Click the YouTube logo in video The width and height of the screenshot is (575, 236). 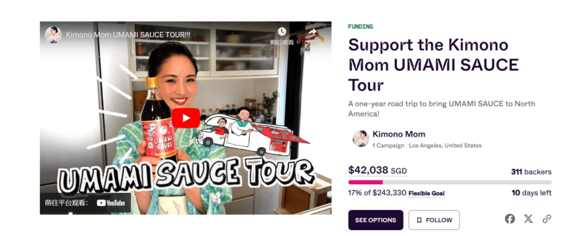[x=111, y=203]
